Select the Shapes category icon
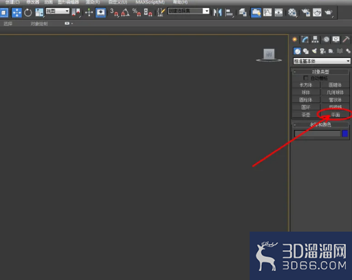 (306, 51)
